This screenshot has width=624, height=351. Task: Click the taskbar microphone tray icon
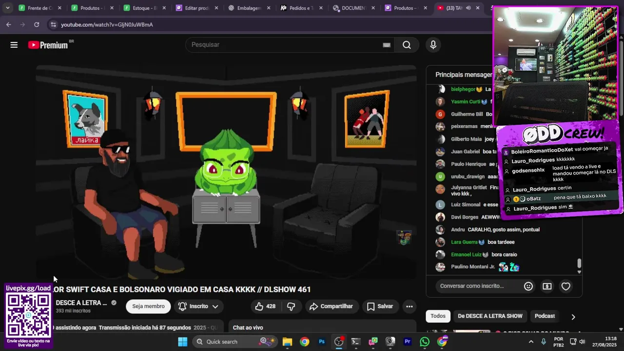coord(544,342)
